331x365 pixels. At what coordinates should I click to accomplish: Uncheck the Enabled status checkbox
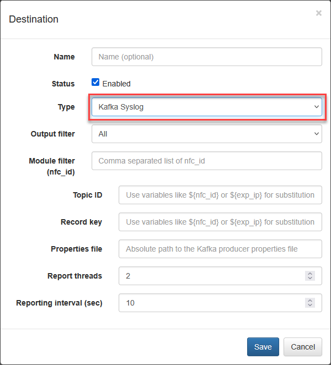(x=95, y=82)
